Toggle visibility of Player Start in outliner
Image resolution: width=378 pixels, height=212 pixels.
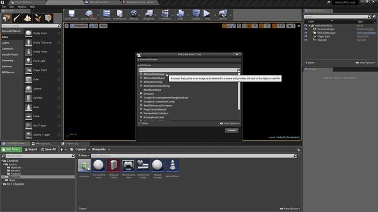click(306, 37)
